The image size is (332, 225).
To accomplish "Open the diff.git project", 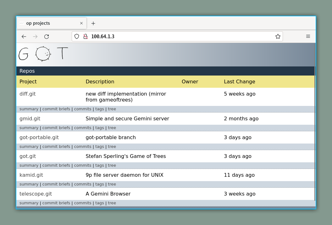I will click(28, 94).
